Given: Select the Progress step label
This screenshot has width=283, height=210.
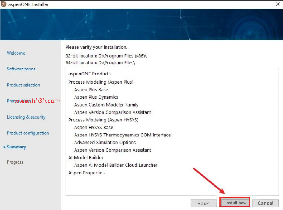Looking at the screenshot, I should click(15, 162).
